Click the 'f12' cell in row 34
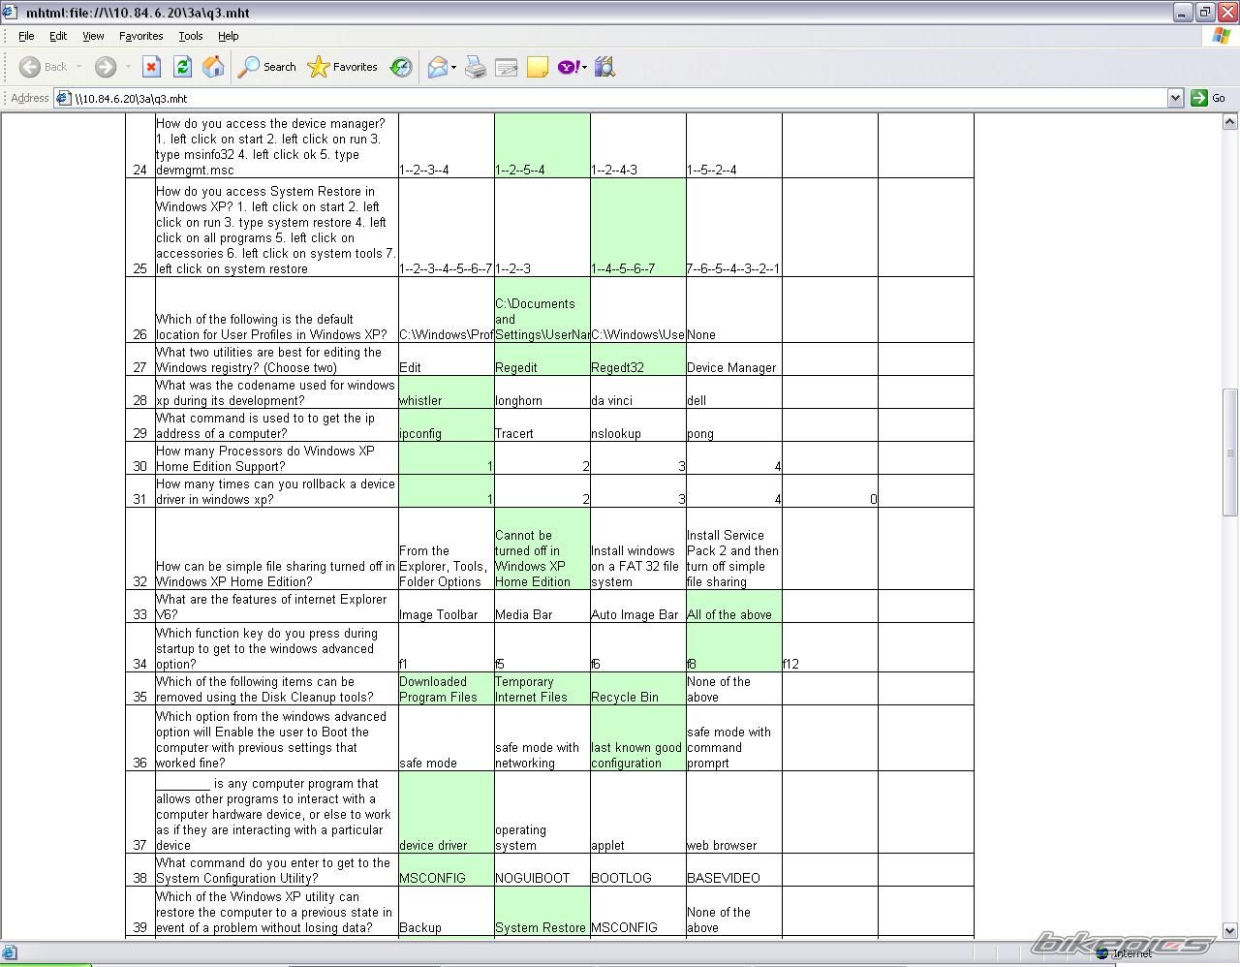This screenshot has width=1240, height=967. point(829,647)
